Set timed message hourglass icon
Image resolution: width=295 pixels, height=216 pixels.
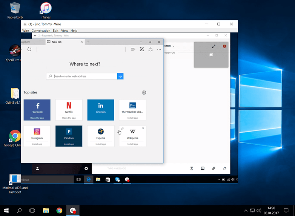pyautogui.click(x=192, y=169)
